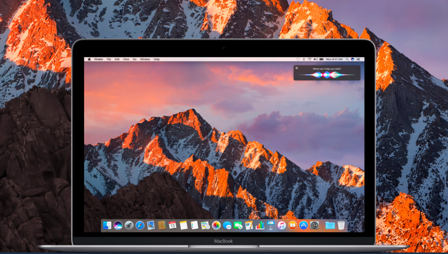Open Messages from the Dock
The width and height of the screenshot is (448, 254).
(x=227, y=226)
